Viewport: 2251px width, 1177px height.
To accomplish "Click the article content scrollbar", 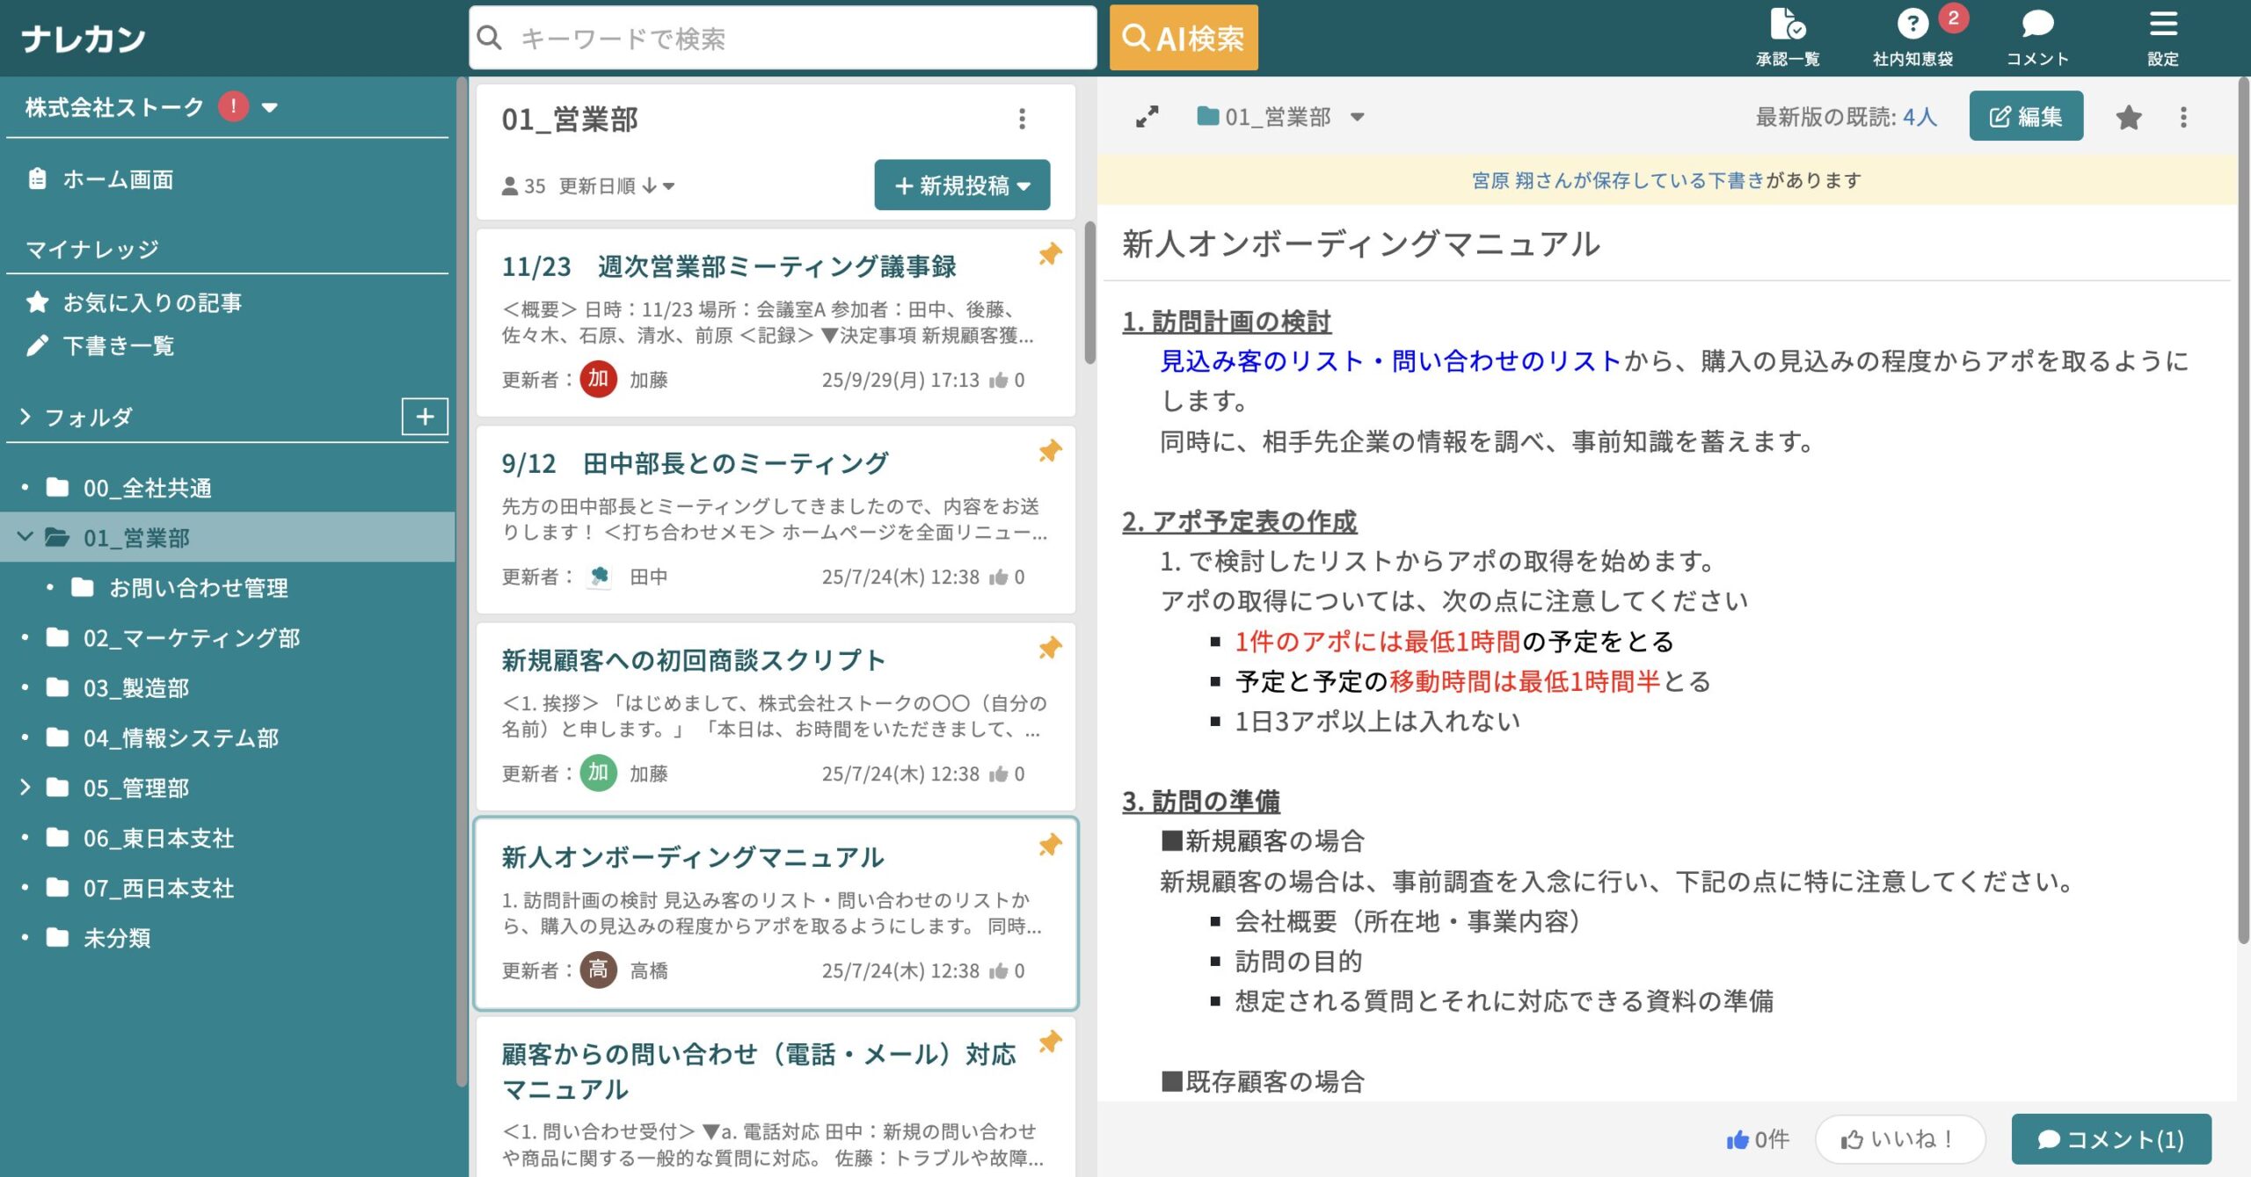I will point(2243,510).
